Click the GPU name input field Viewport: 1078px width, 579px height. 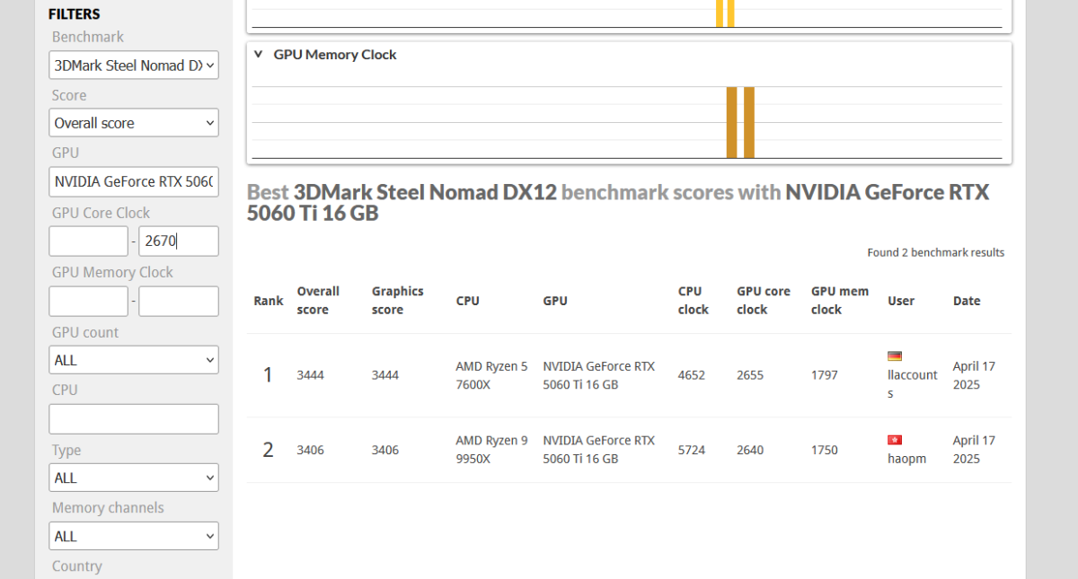(x=134, y=181)
